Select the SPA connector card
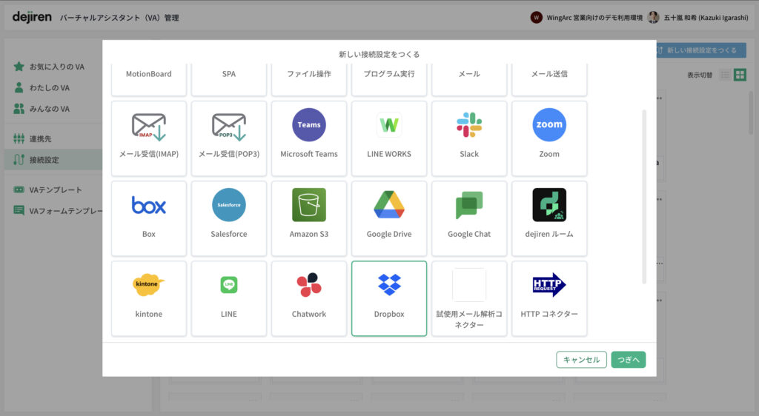The image size is (759, 416). click(229, 79)
